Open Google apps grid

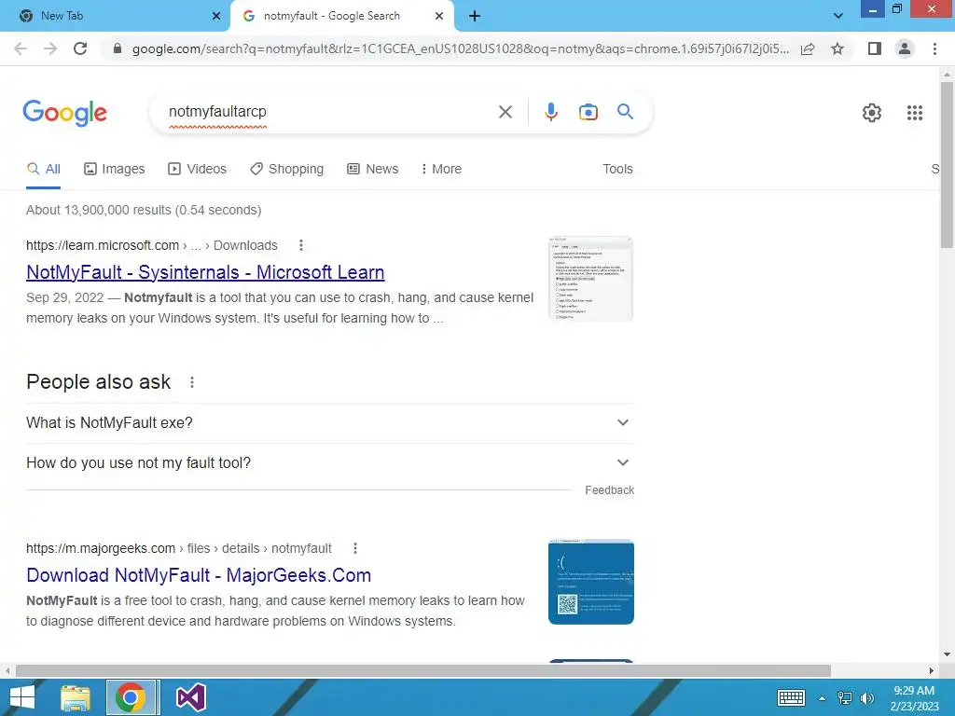click(x=914, y=113)
